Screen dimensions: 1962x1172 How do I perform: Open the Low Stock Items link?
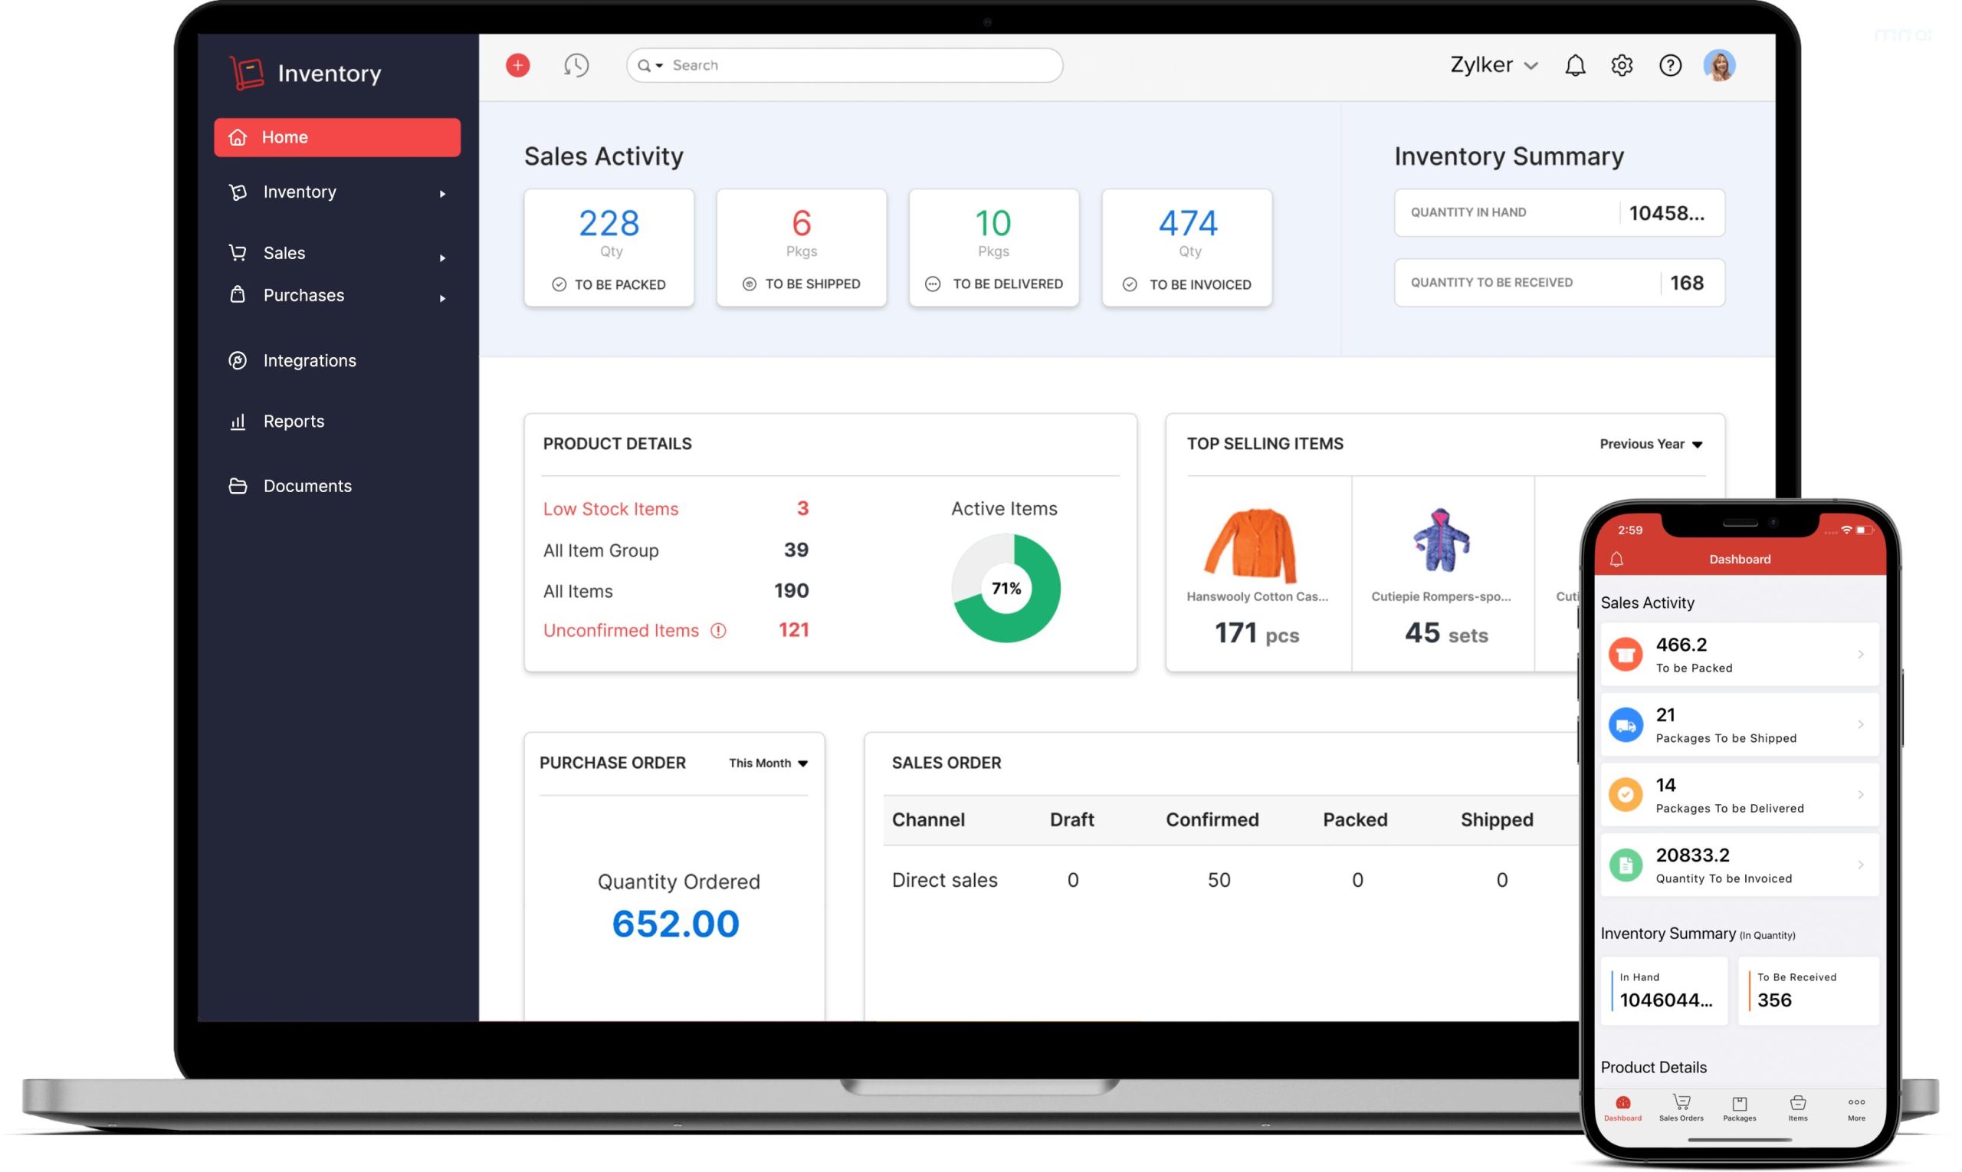pos(610,510)
